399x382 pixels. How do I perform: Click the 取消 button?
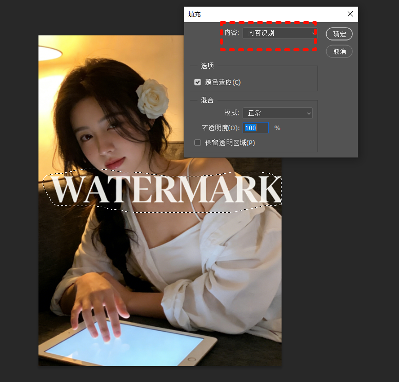[339, 51]
